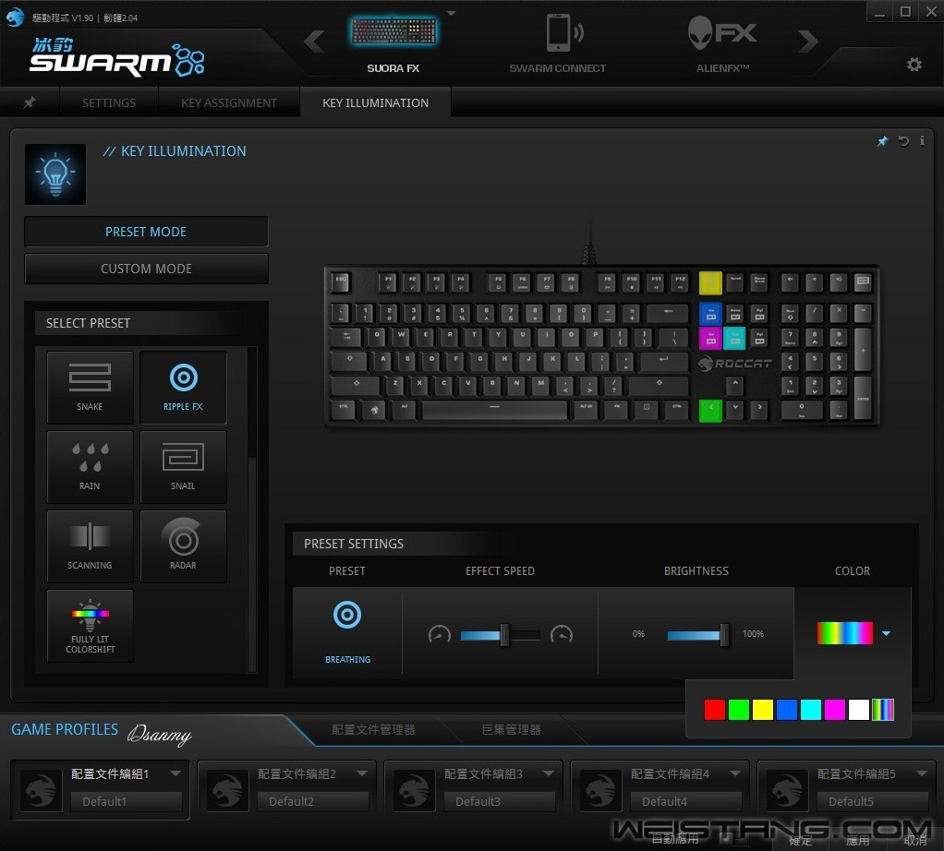Show info for Key Illumination panel
The width and height of the screenshot is (944, 851).
tap(922, 140)
